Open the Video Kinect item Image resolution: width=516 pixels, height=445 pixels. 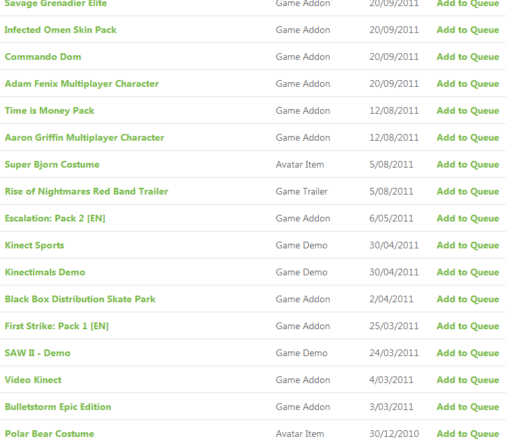pos(33,380)
